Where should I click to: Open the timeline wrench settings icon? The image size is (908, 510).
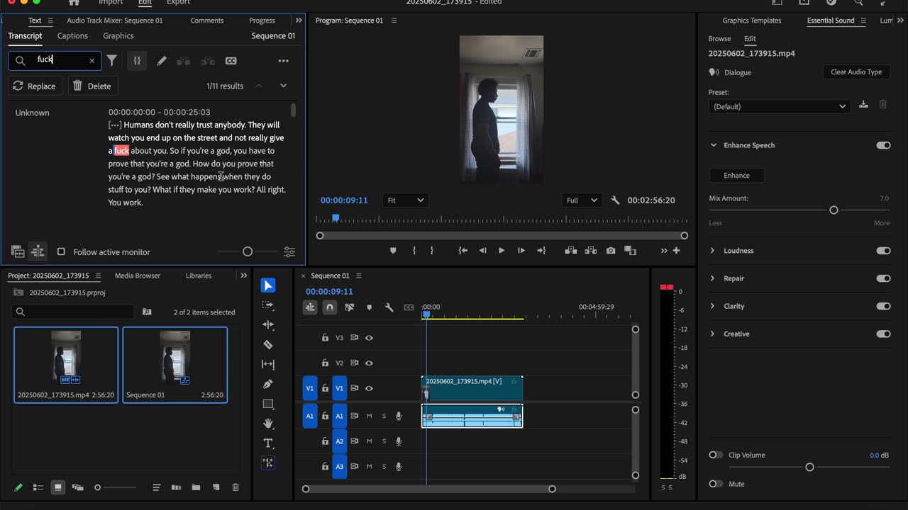click(389, 307)
